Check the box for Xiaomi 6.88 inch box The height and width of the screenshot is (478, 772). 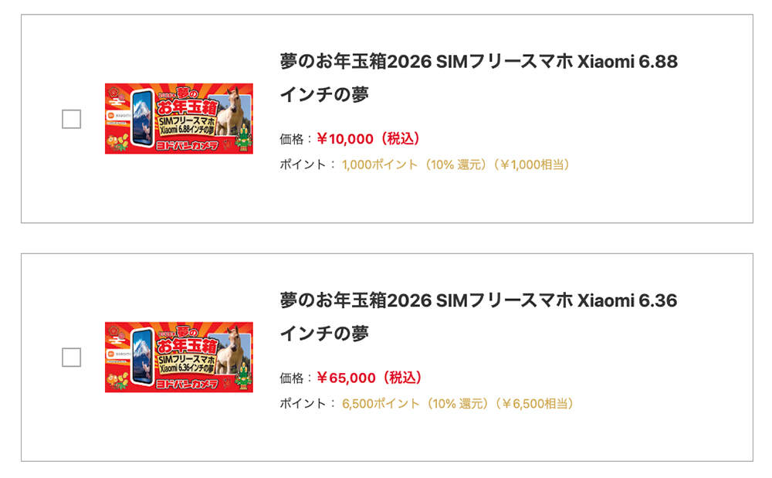[x=71, y=119]
